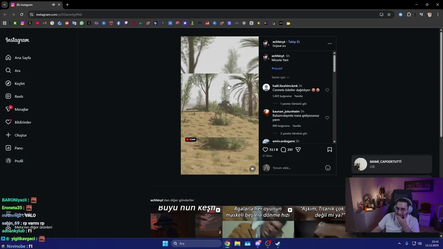This screenshot has height=249, width=443.
Task: Click the comments scrollbar up arrow
Action: coord(334,53)
